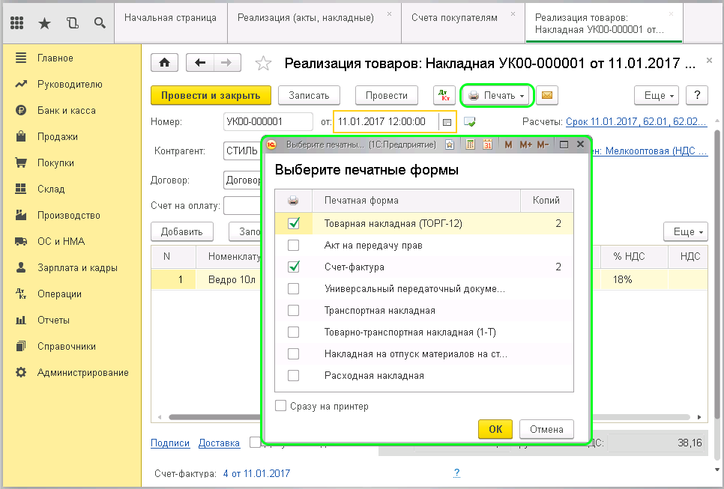The image size is (724, 489).
Task: Open the search magnifier icon at top left
Action: 100,23
